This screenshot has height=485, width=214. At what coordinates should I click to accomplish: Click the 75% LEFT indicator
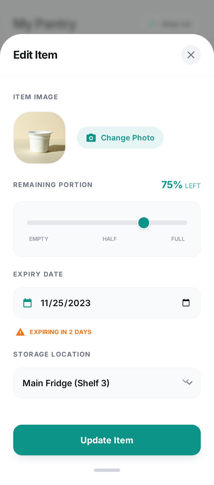click(x=181, y=185)
